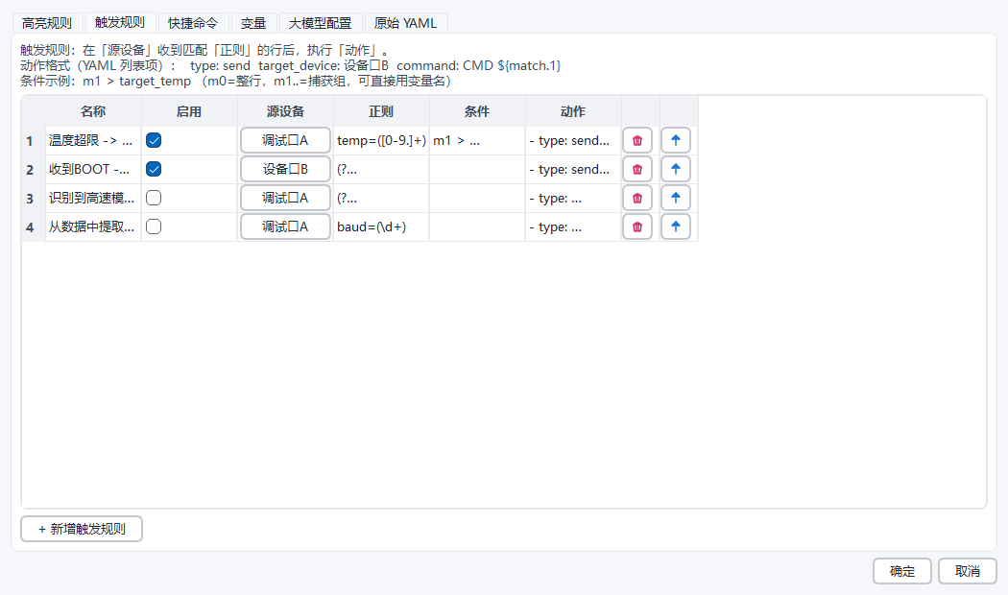The image size is (1008, 595).
Task: Edit the action cell of 温度超限 rule
Action: tap(573, 140)
